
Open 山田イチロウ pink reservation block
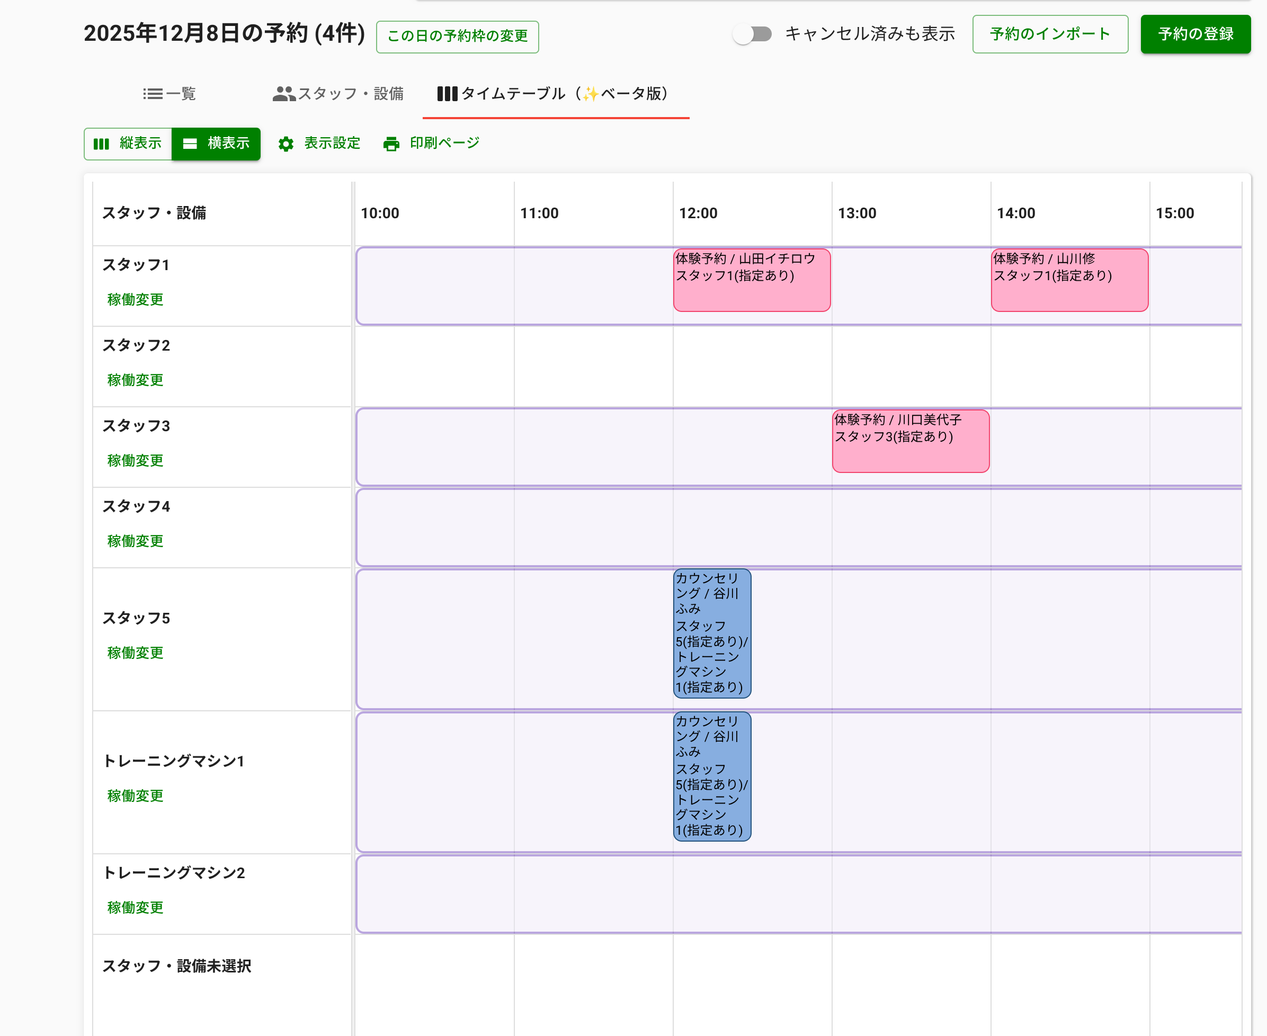tap(752, 281)
